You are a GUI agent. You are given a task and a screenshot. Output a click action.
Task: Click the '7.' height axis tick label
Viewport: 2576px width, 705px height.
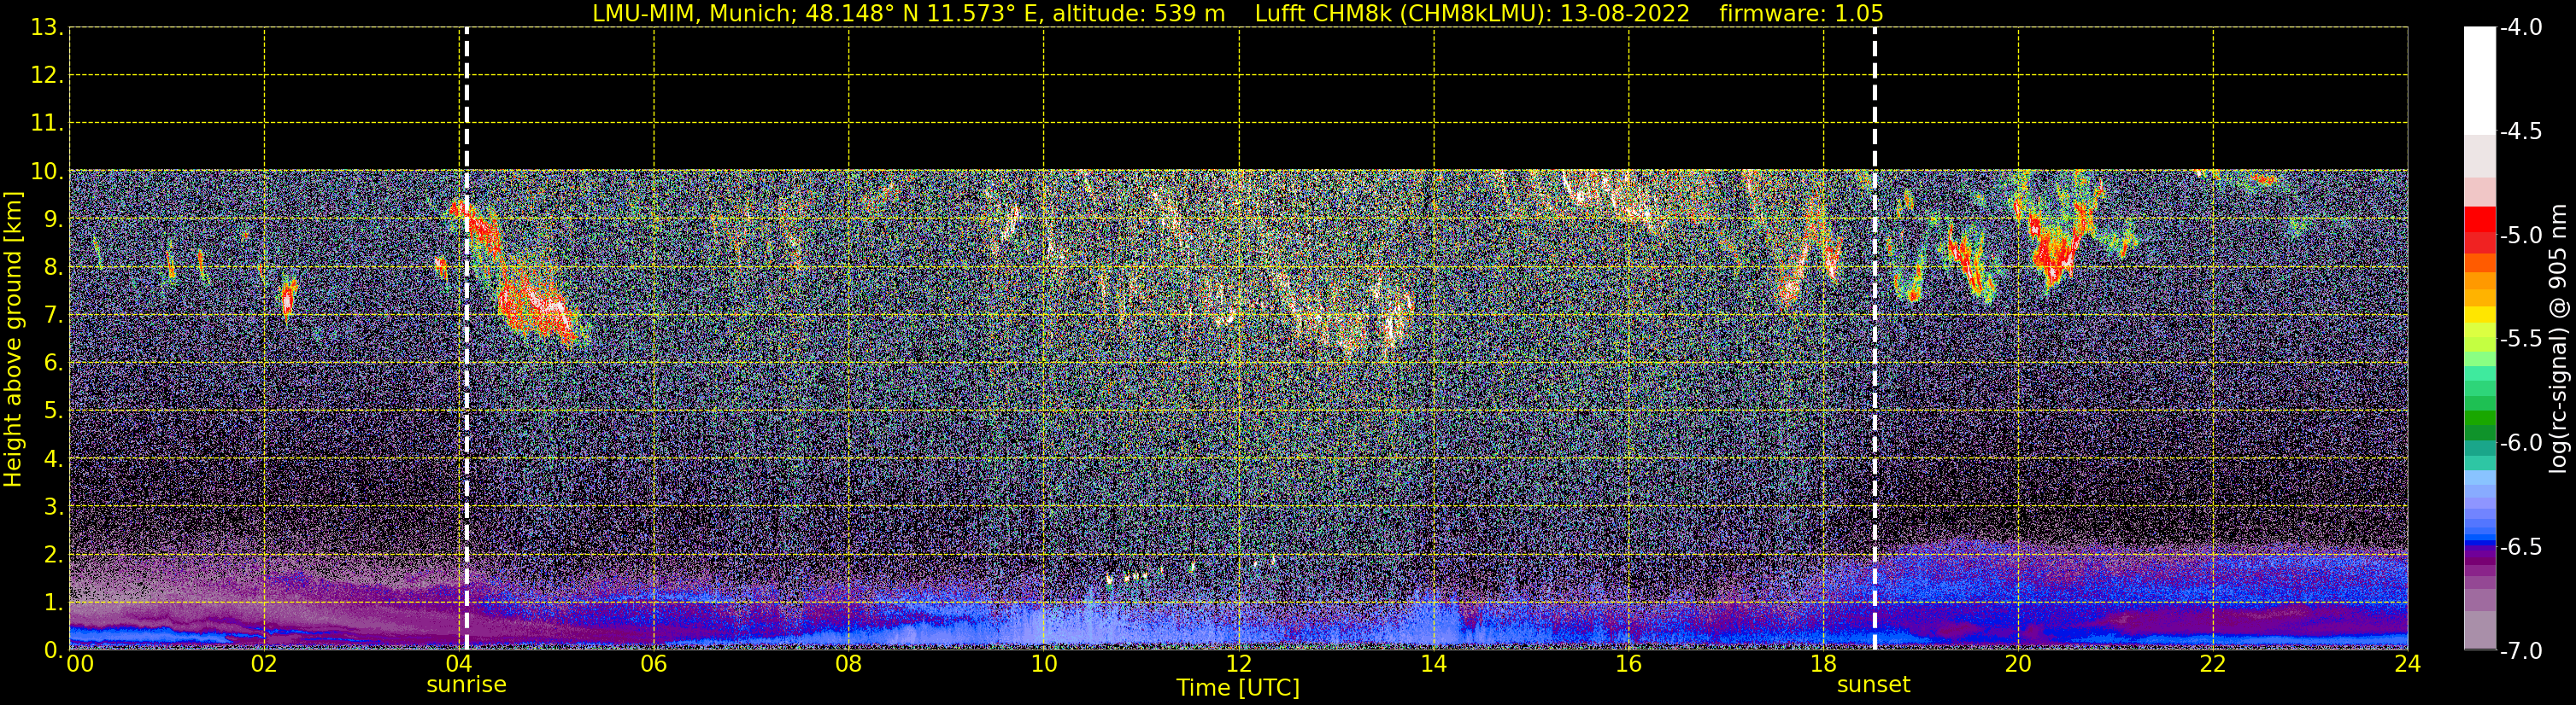click(53, 316)
